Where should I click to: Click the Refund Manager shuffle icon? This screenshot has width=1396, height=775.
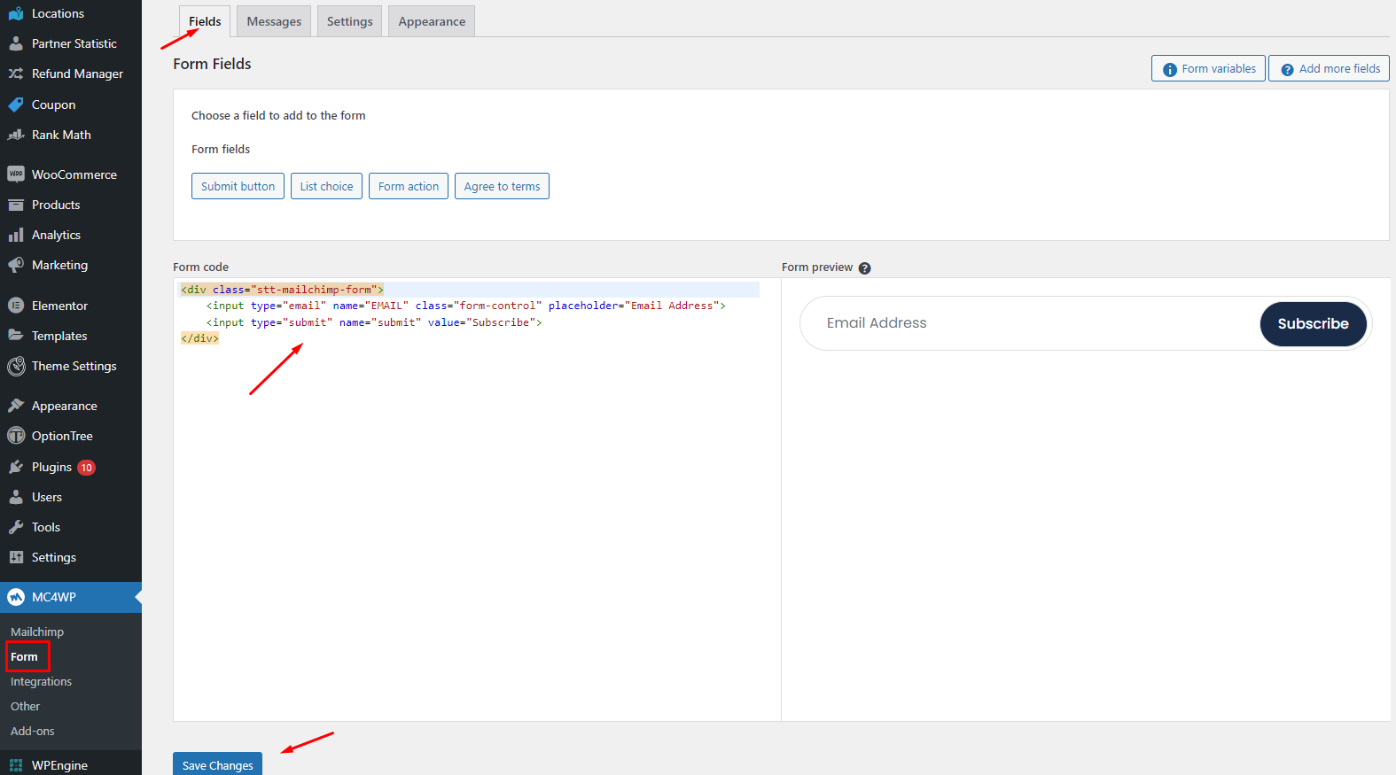click(16, 74)
